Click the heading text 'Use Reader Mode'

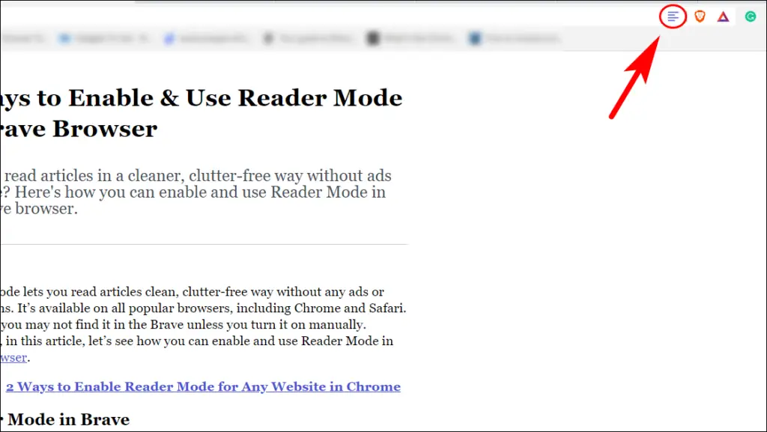coord(294,98)
